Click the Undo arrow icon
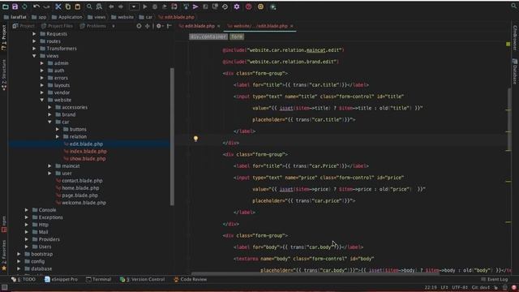The width and height of the screenshot is (519, 292). [x=36, y=6]
